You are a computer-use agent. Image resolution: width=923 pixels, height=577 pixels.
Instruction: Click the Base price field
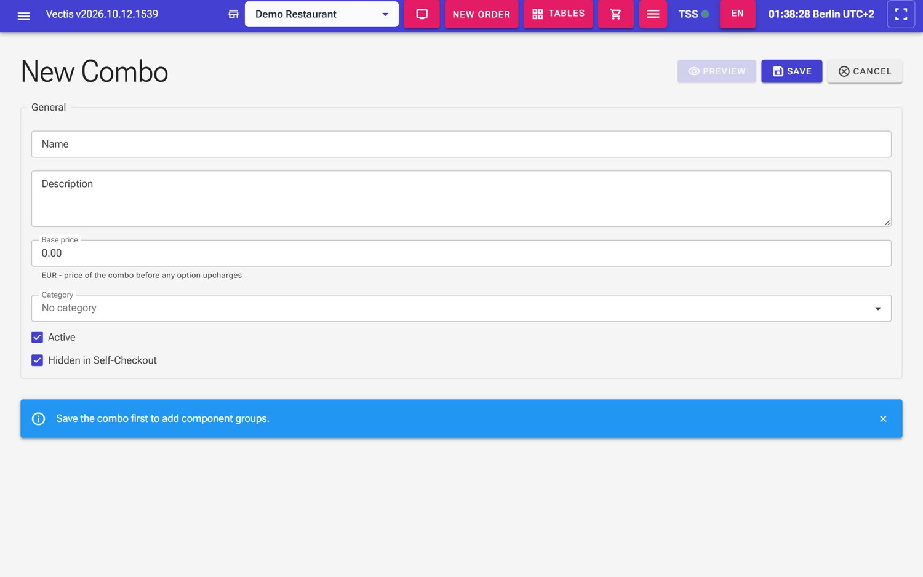(461, 253)
